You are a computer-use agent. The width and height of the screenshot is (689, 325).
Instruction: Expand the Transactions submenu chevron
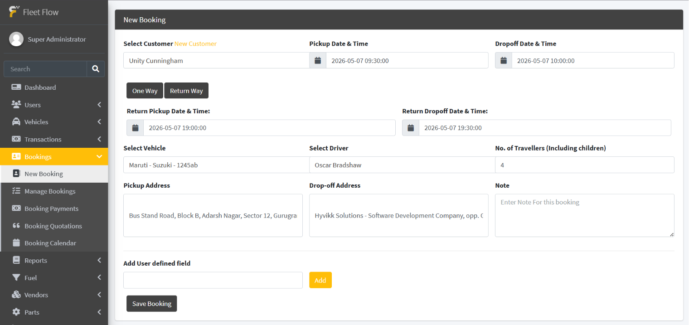coord(99,139)
